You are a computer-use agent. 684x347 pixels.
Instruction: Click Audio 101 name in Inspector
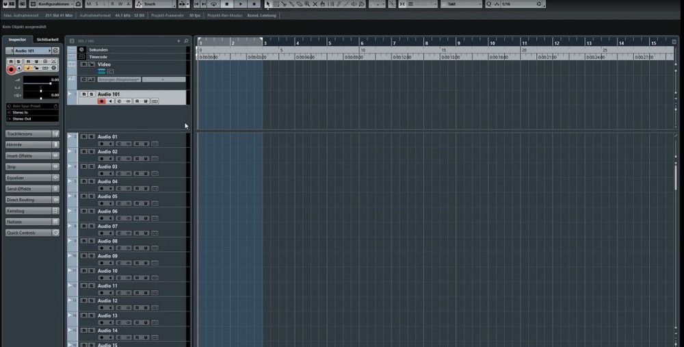pyautogui.click(x=31, y=51)
